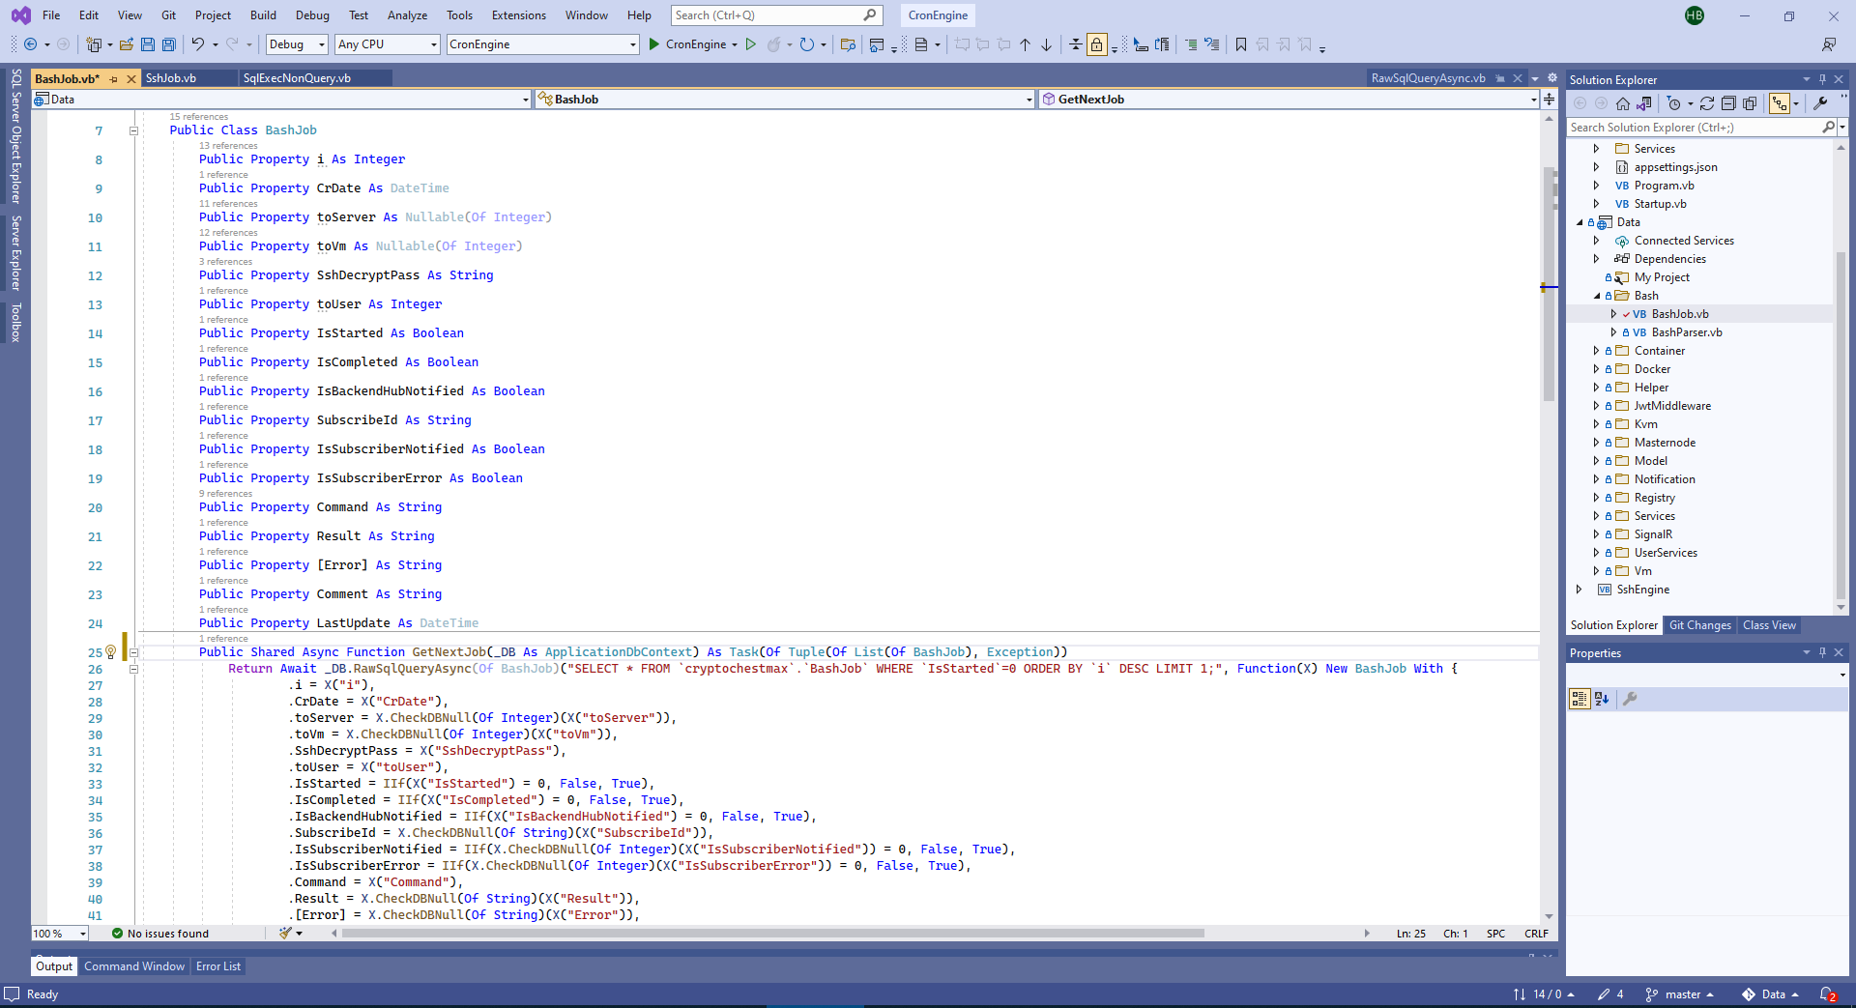
Task: Open the HB account badge
Action: tap(1695, 15)
